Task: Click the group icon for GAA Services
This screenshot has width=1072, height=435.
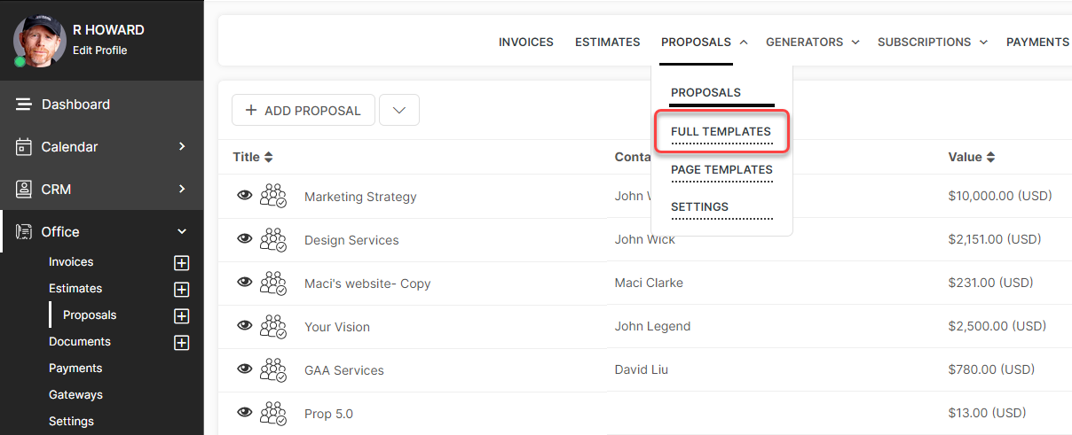Action: pyautogui.click(x=273, y=370)
